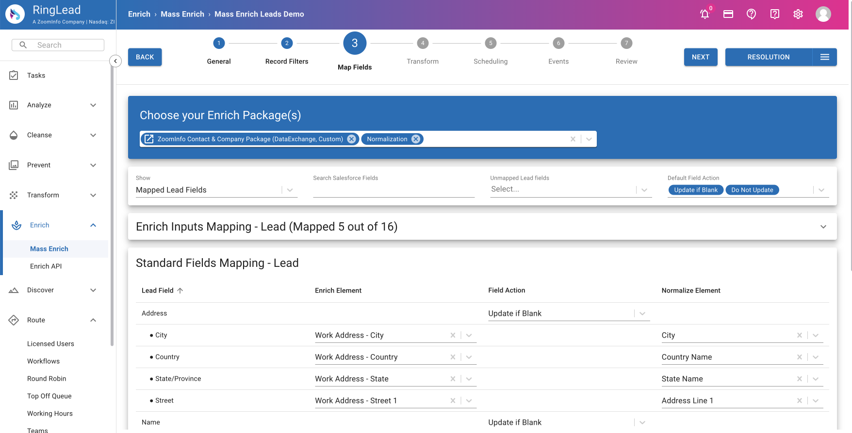Open Round Robin under Route
852x433 pixels.
point(47,379)
